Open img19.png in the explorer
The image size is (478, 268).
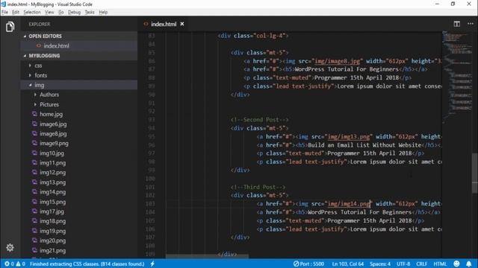click(x=78, y=231)
